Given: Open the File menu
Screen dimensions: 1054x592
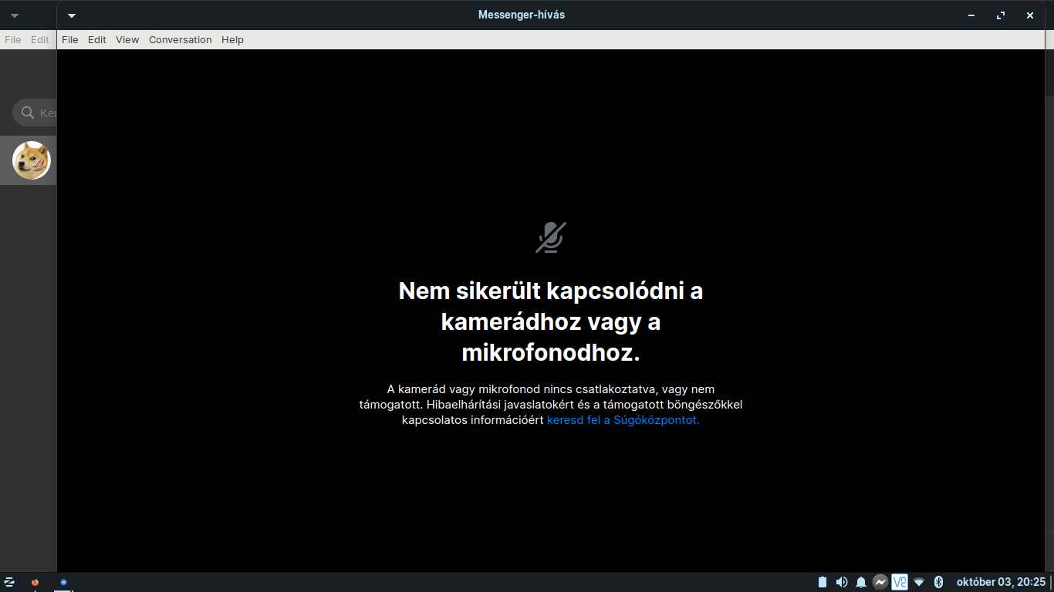Looking at the screenshot, I should pyautogui.click(x=69, y=39).
